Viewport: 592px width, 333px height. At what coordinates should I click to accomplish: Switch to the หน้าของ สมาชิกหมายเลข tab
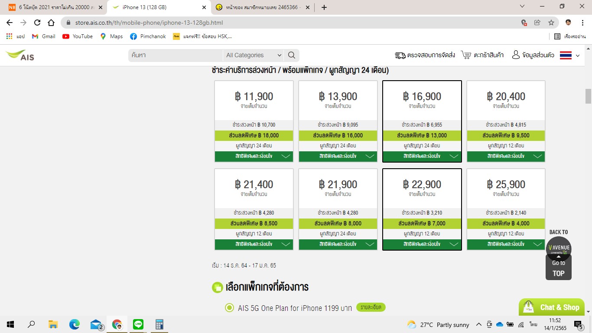[263, 7]
